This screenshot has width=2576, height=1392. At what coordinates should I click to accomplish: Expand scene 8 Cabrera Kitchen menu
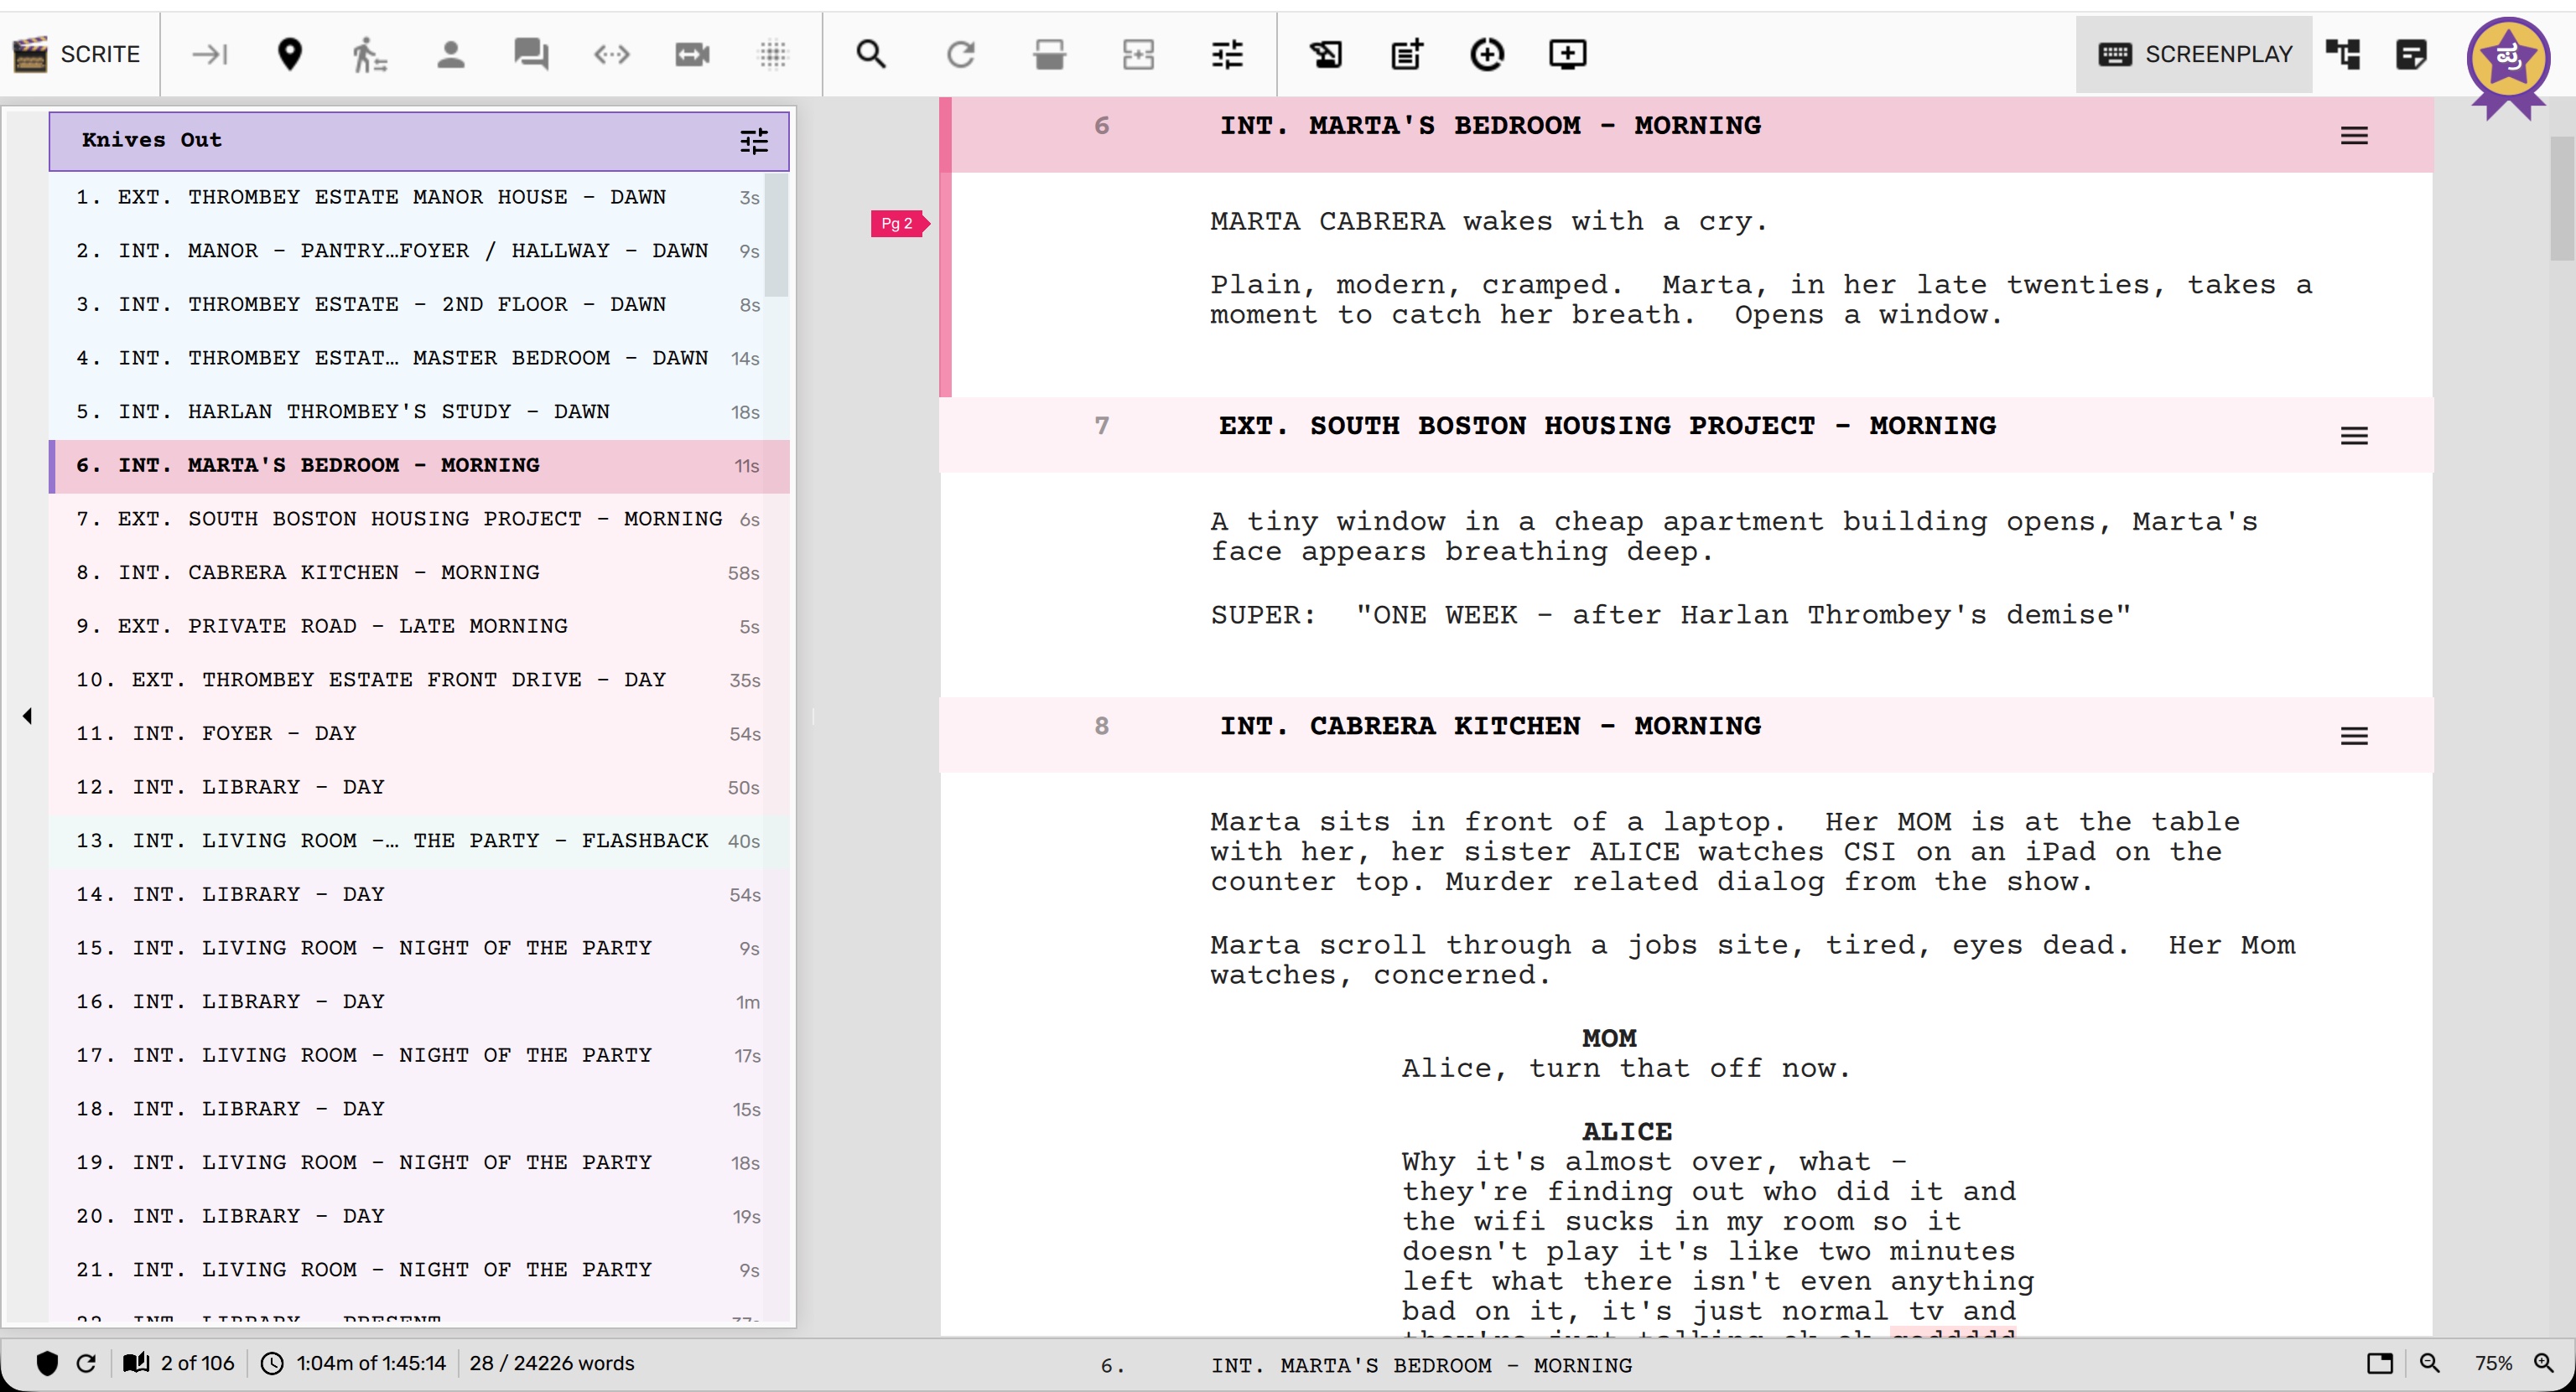(2354, 737)
